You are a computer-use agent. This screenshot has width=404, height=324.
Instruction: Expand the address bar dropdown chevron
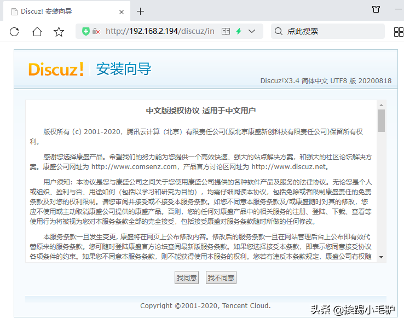pyautogui.click(x=252, y=31)
